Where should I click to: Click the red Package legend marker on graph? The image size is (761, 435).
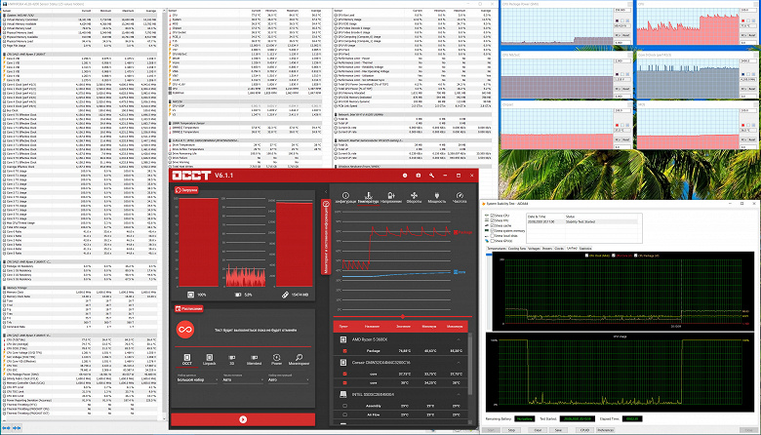(x=456, y=232)
